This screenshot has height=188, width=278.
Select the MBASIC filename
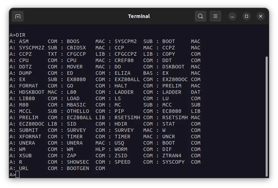(x=76, y=105)
